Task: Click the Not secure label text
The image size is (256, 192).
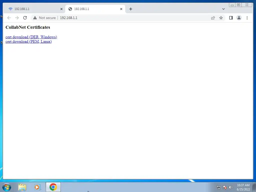Action: click(47, 18)
